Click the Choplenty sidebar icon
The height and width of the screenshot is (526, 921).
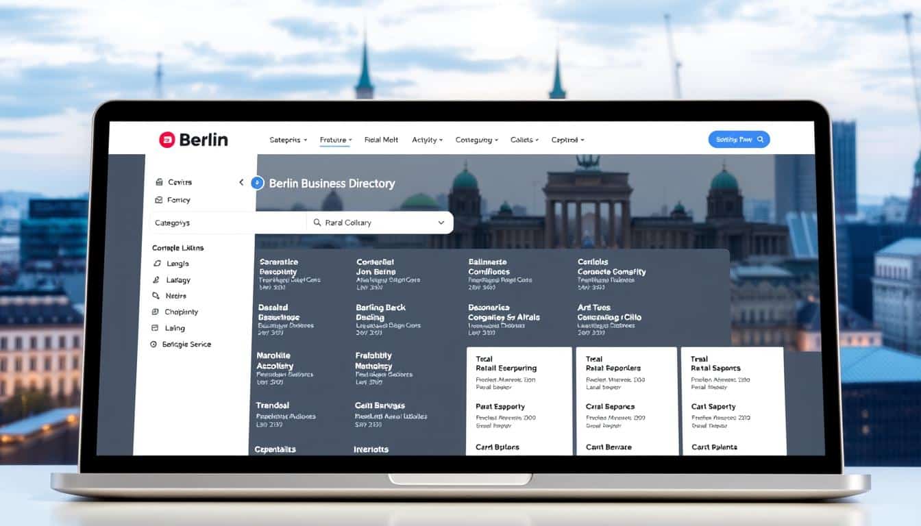tap(157, 312)
